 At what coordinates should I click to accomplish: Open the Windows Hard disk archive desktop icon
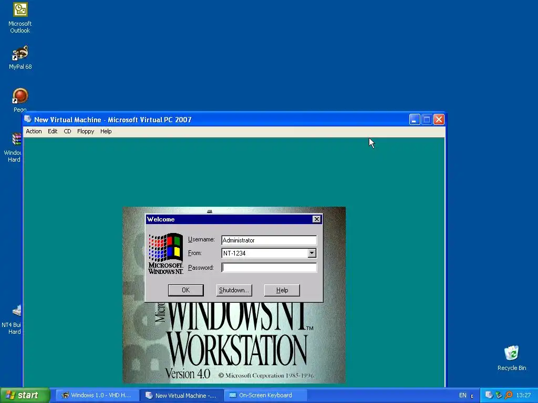coord(14,147)
